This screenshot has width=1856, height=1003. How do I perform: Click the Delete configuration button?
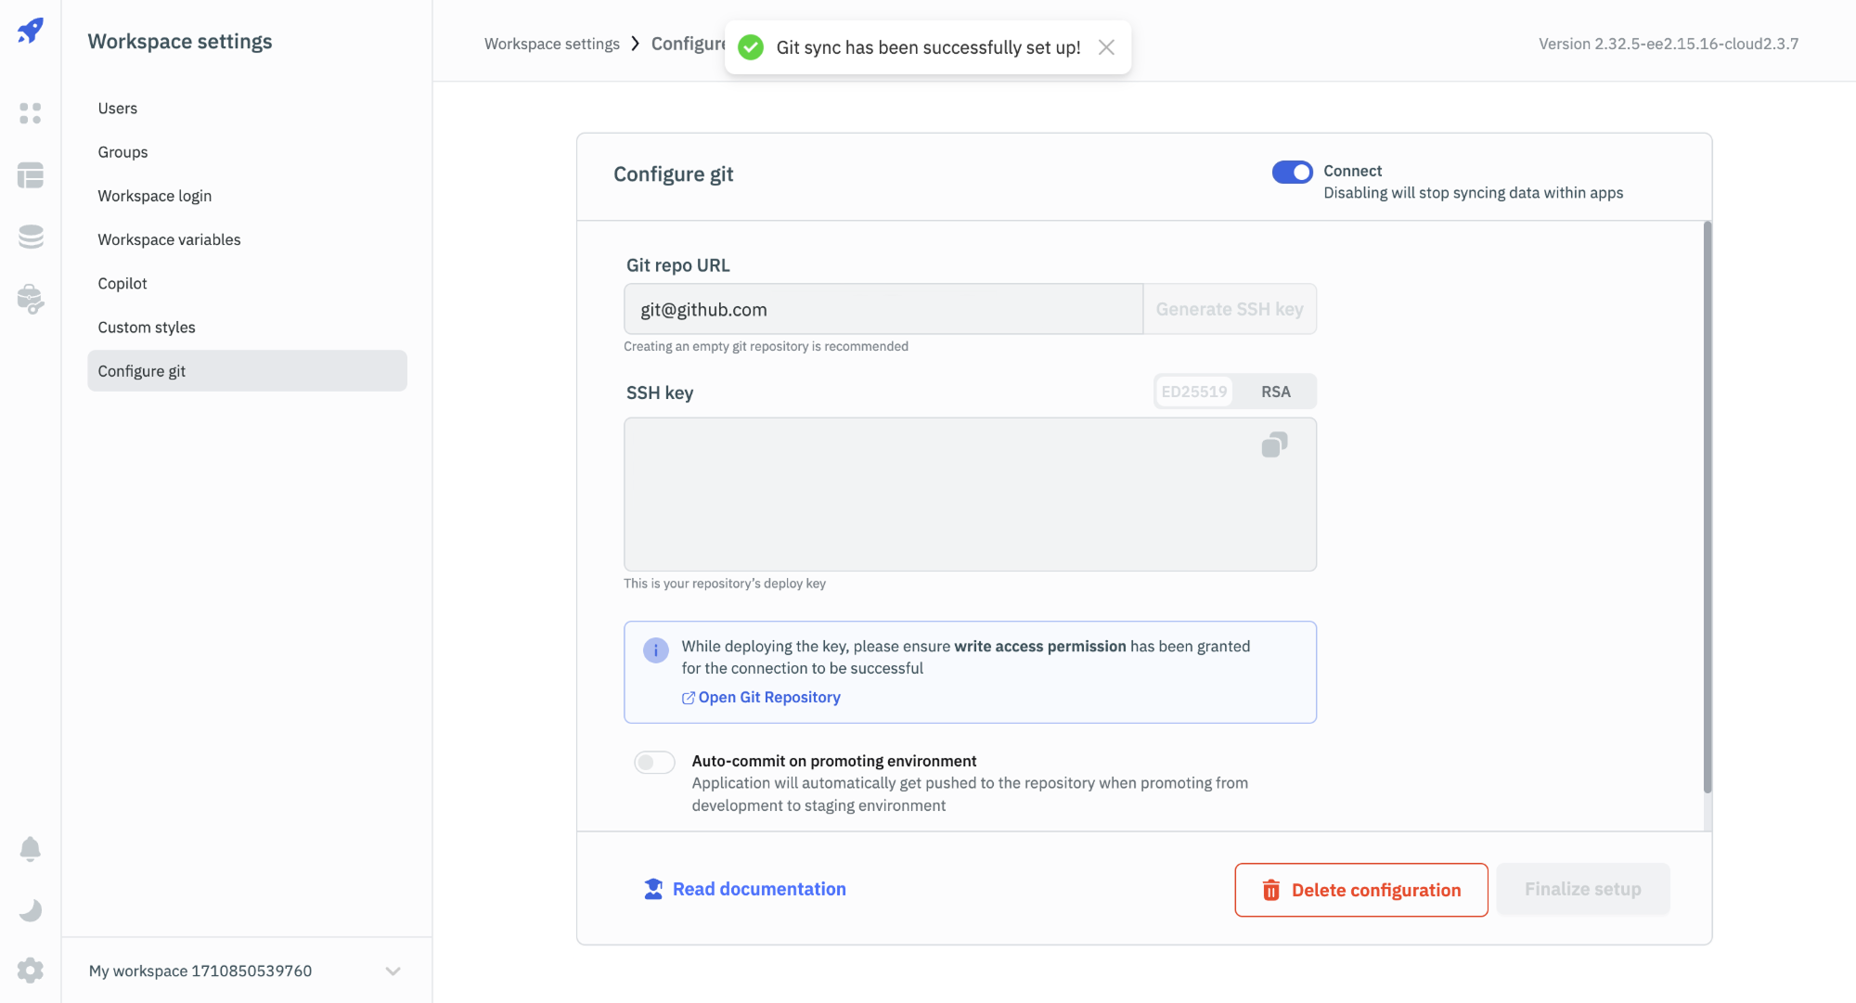point(1360,890)
